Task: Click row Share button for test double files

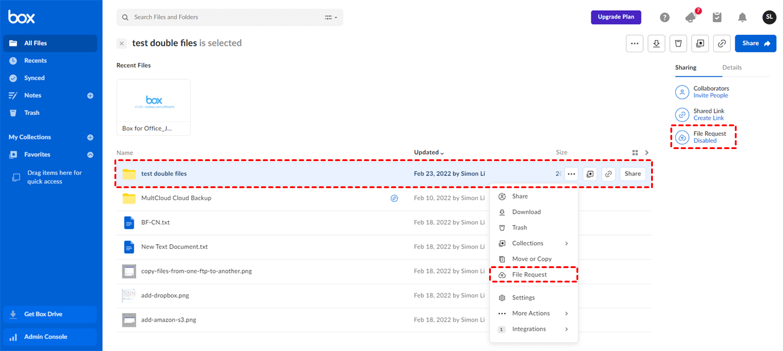Action: coord(632,174)
